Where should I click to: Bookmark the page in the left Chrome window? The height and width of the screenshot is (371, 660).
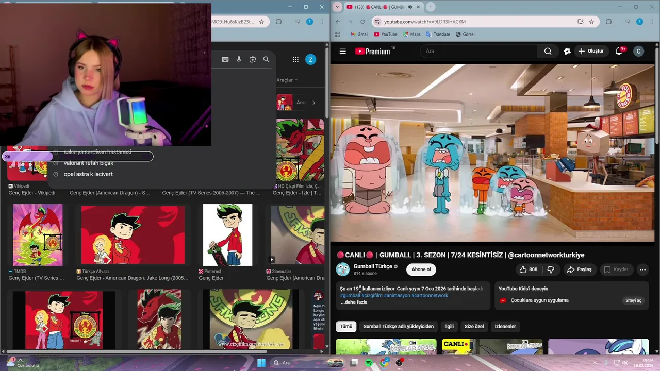[x=261, y=22]
